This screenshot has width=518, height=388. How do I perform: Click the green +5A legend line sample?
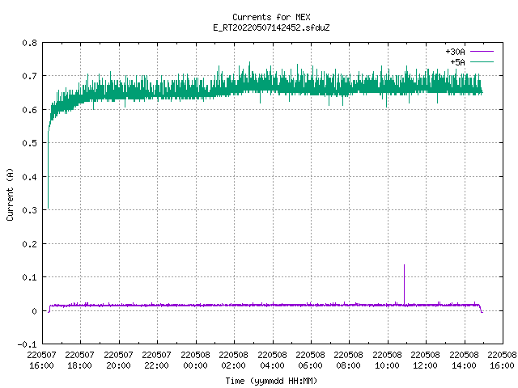click(x=482, y=61)
